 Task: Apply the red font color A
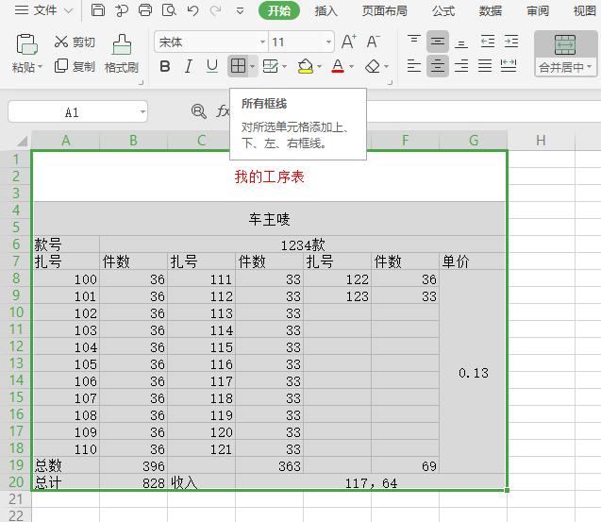(x=338, y=66)
